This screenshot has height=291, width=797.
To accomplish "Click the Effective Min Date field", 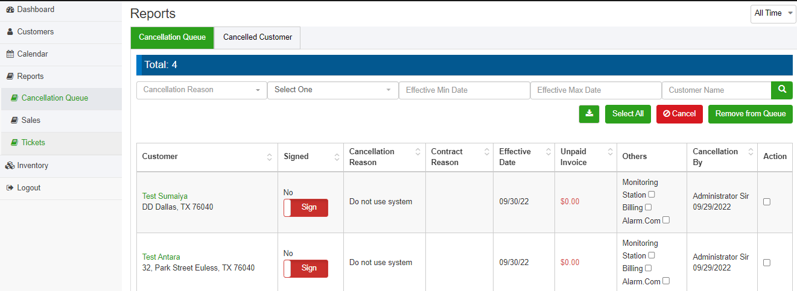I will click(x=464, y=90).
